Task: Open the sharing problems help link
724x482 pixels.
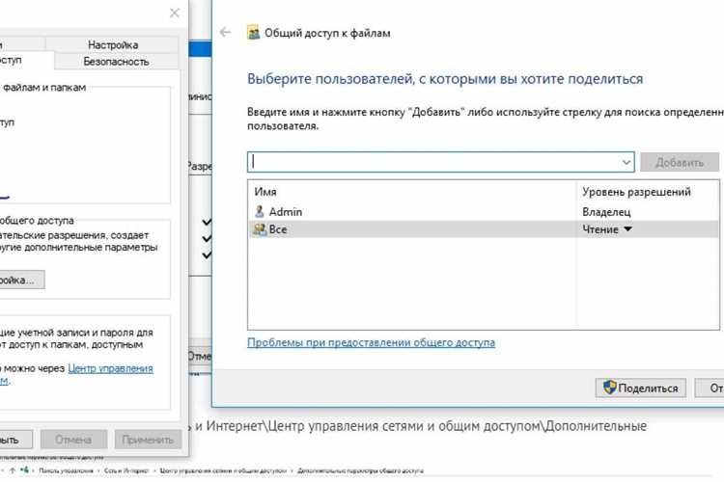Action: [x=371, y=343]
